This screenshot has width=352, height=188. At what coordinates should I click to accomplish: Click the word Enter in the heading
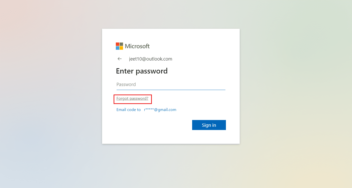click(x=125, y=71)
